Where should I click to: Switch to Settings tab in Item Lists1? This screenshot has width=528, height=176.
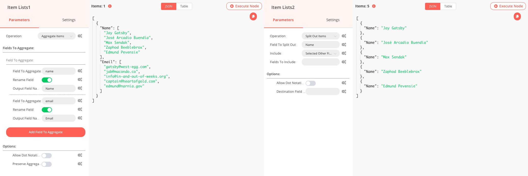click(69, 20)
